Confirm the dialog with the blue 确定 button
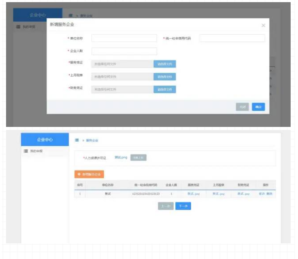Image resolution: width=298 pixels, height=259 pixels. coord(258,107)
